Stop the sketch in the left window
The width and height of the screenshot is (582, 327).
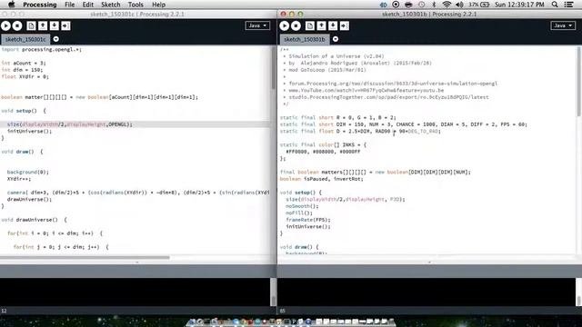click(17, 25)
